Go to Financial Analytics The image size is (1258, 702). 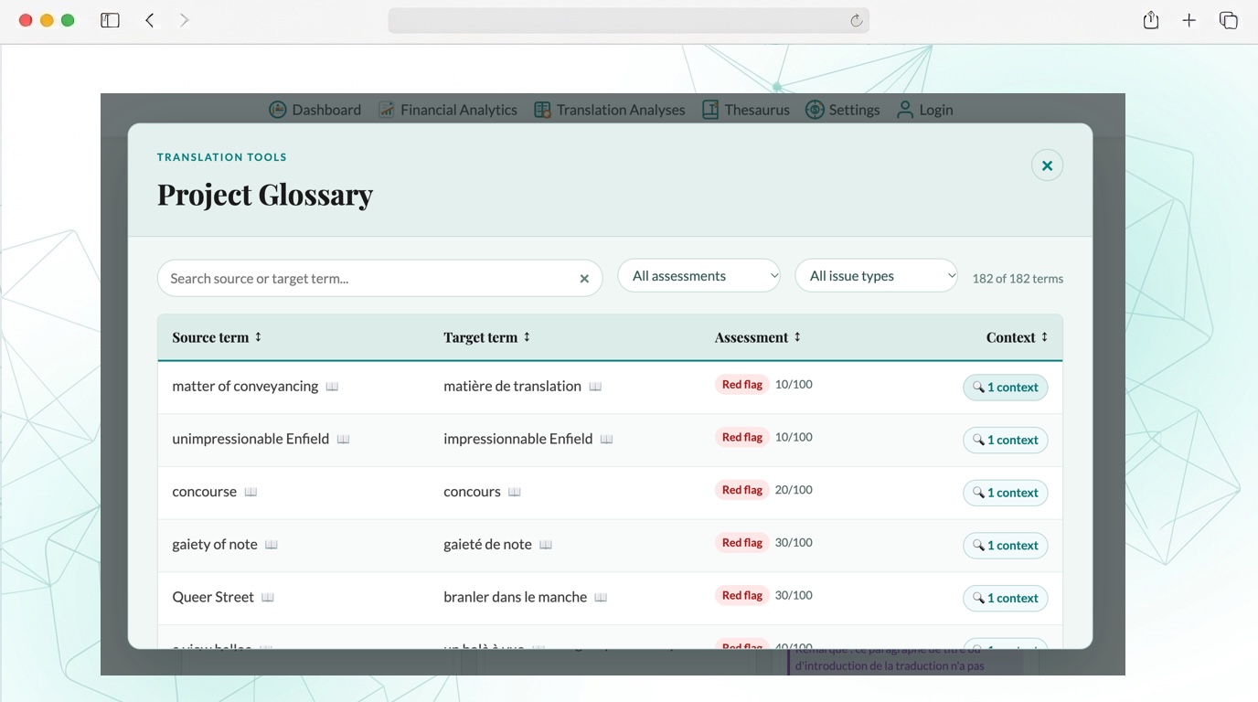(x=447, y=110)
